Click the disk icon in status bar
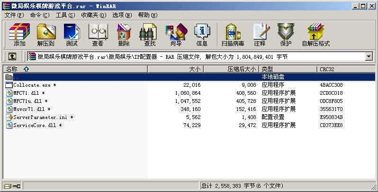The width and height of the screenshot is (378, 192). [x=8, y=186]
